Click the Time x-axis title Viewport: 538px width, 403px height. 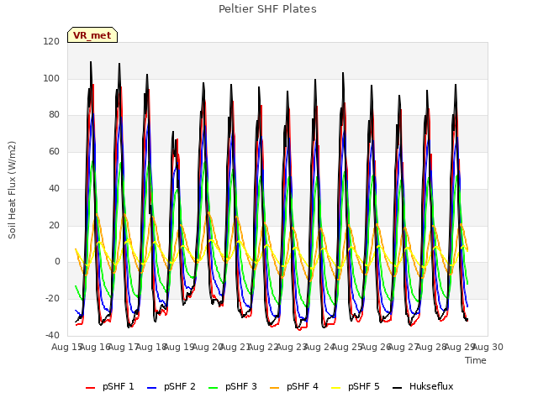(476, 360)
